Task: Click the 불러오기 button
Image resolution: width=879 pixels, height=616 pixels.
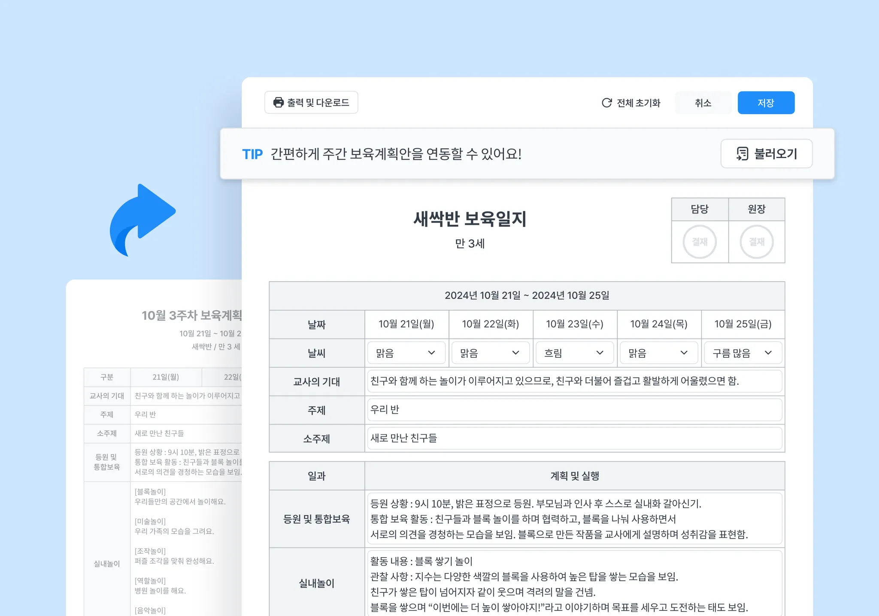Action: pos(766,153)
